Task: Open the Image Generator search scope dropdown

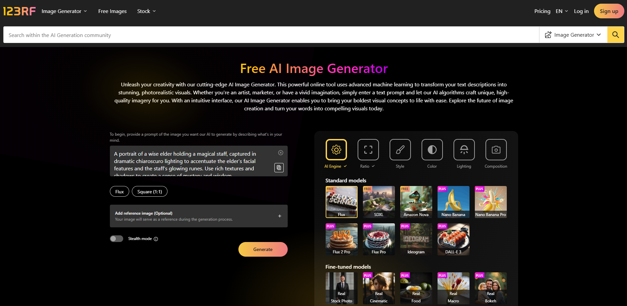Action: 573,35
